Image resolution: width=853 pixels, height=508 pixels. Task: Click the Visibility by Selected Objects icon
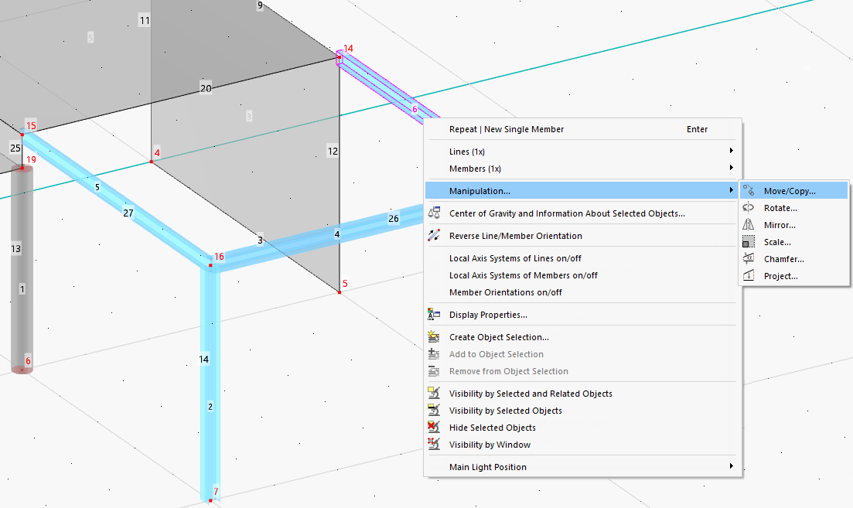434,410
